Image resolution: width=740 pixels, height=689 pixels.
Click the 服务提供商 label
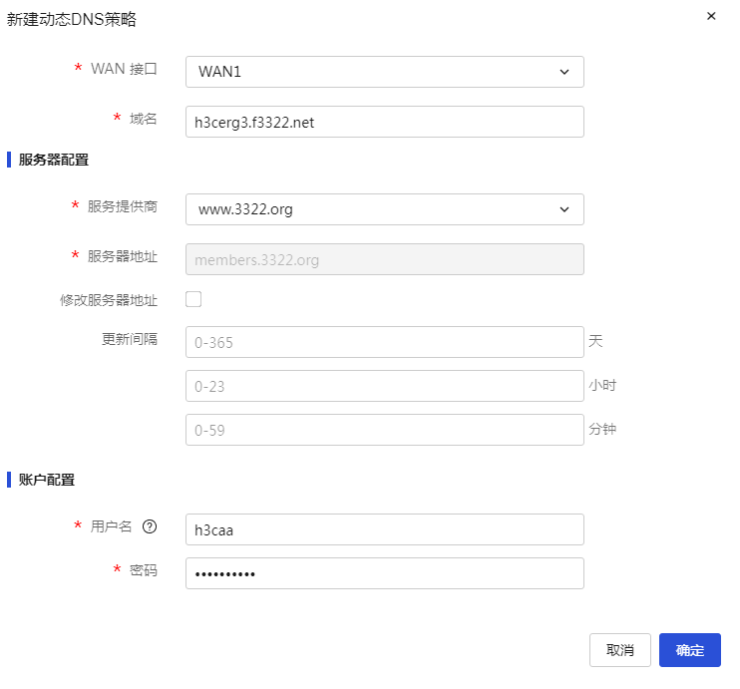click(123, 206)
